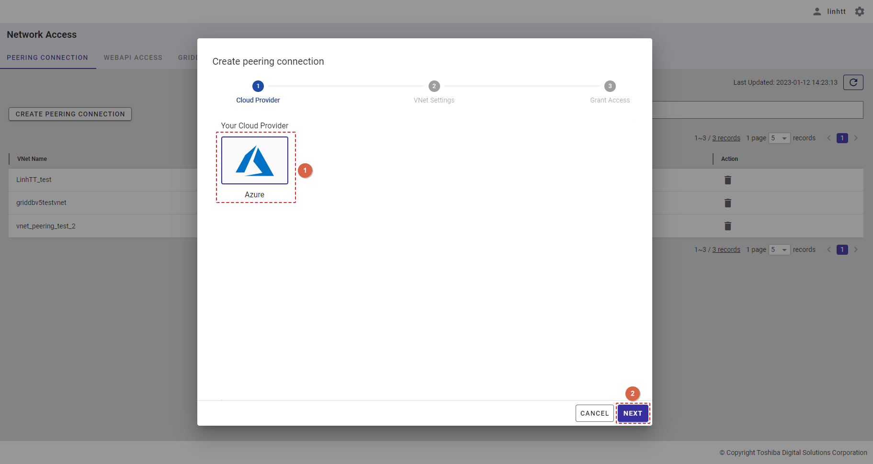Click step 3 Grant Access circle

point(610,86)
